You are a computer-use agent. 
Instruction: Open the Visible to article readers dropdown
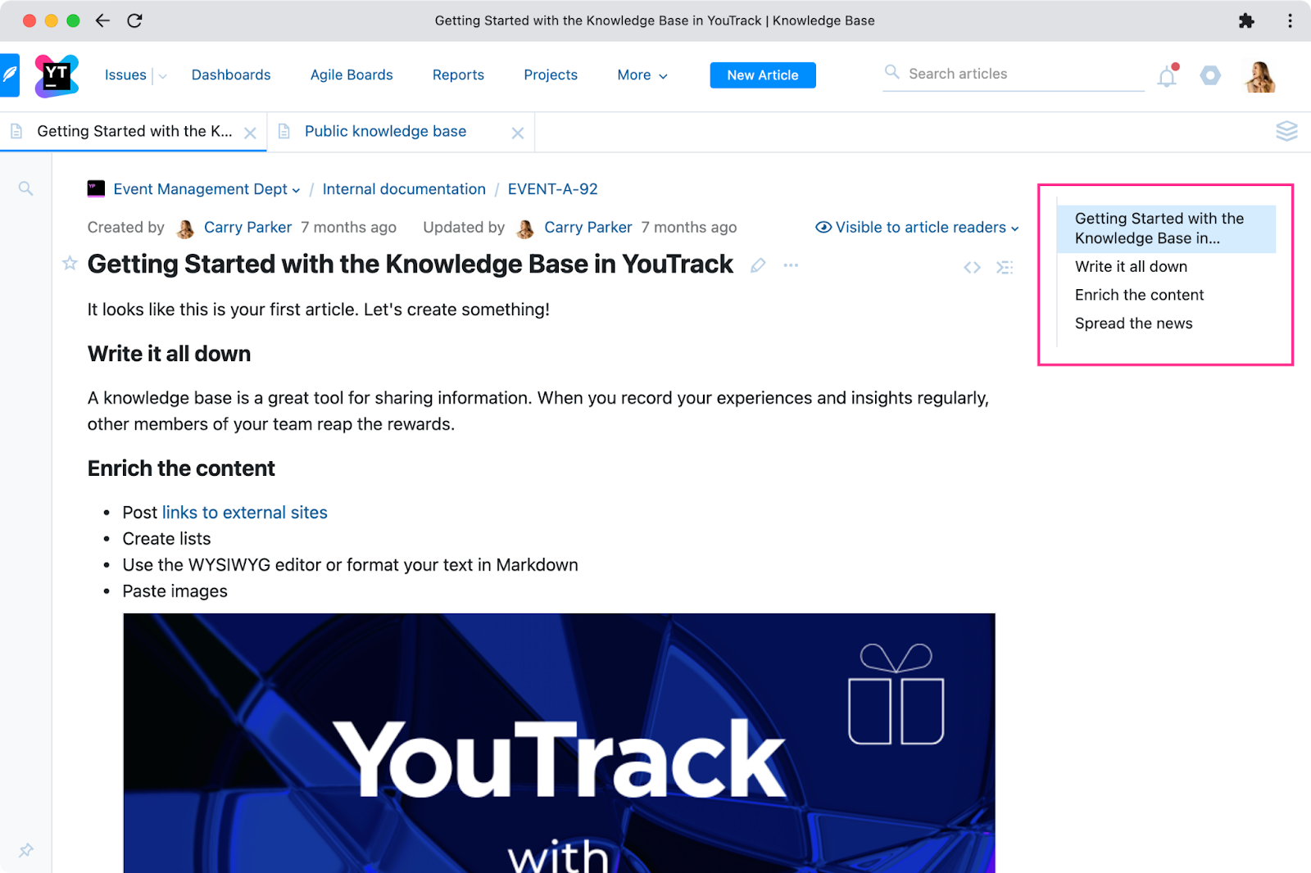918,228
